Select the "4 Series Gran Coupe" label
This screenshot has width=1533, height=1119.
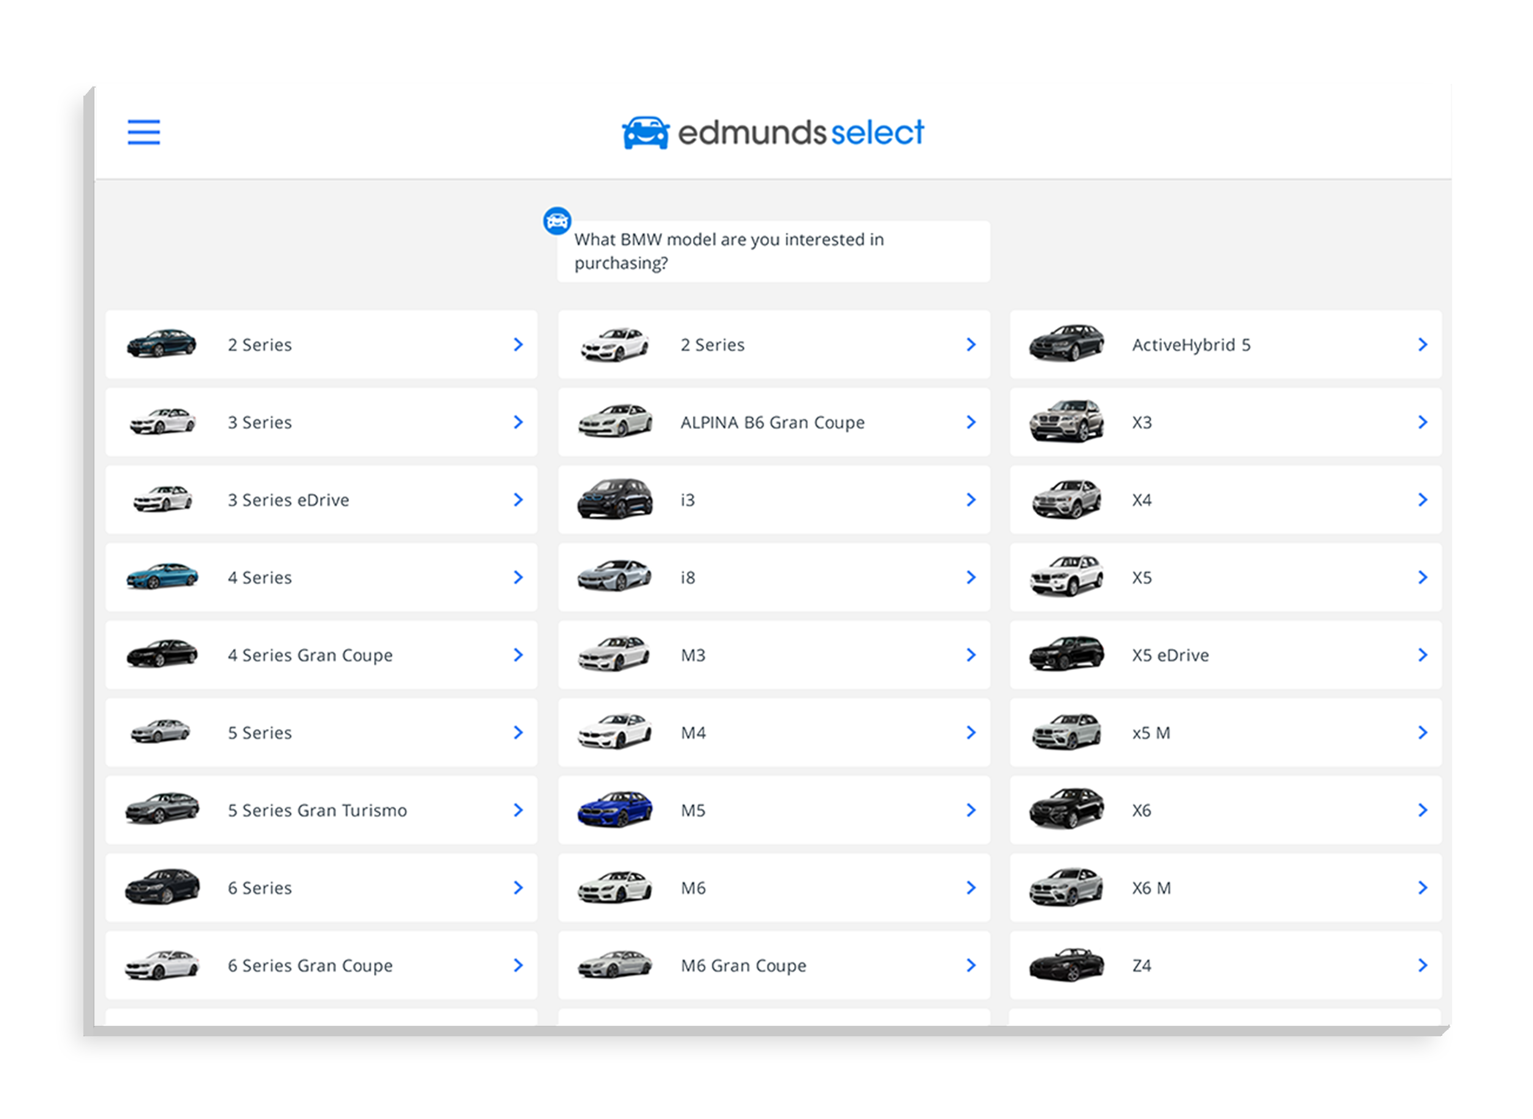tap(310, 656)
